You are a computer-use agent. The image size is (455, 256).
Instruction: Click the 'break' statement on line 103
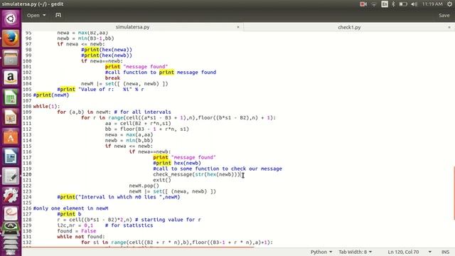tap(112, 78)
